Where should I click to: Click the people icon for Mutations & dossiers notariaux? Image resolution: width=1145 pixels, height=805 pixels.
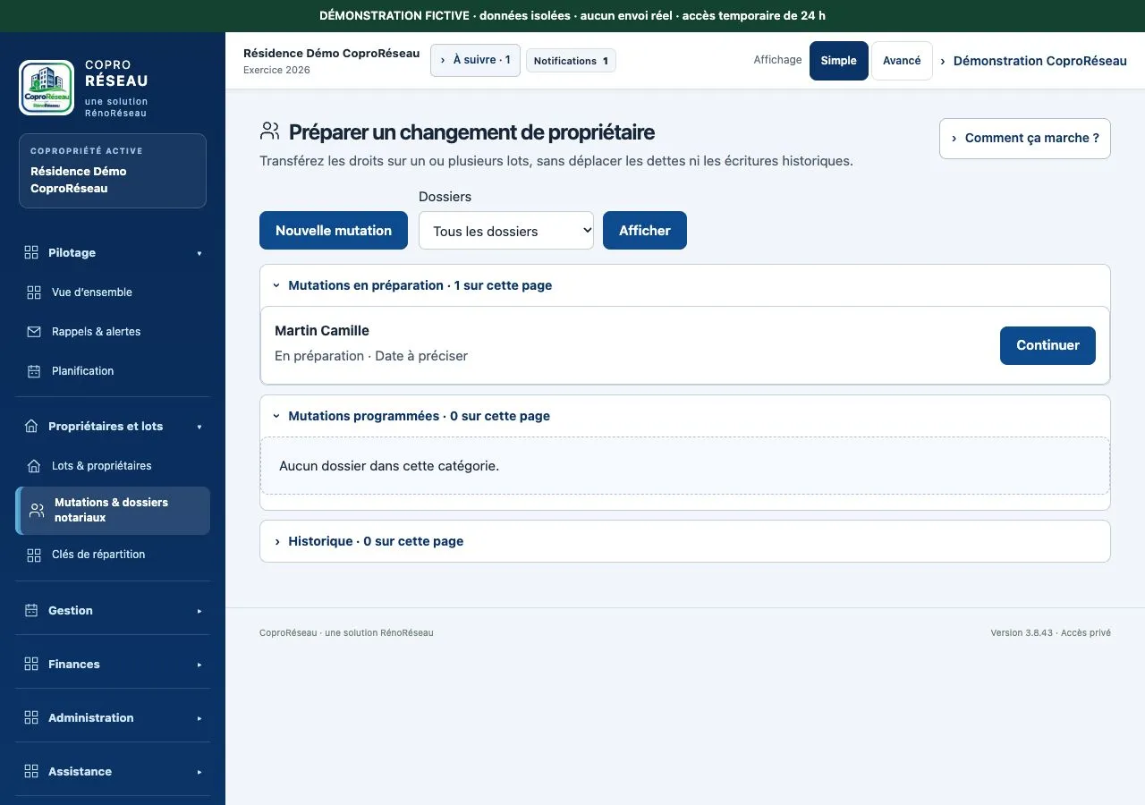(x=37, y=511)
